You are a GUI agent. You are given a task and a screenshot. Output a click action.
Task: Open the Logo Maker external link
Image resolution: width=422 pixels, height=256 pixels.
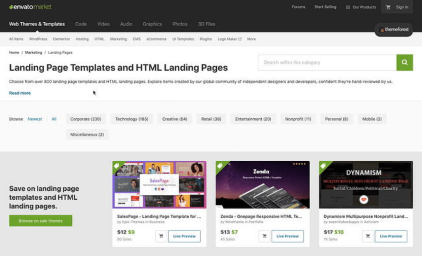230,39
